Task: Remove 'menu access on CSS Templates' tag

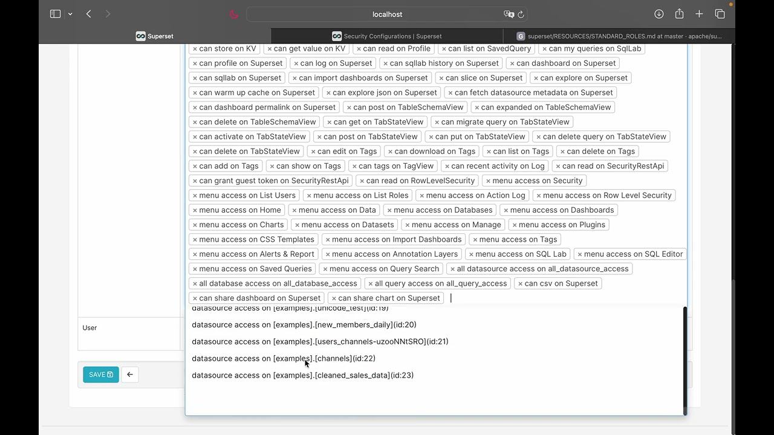Action: 195,240
